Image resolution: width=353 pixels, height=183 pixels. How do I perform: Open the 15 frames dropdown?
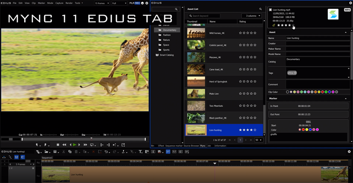pyautogui.click(x=102, y=3)
